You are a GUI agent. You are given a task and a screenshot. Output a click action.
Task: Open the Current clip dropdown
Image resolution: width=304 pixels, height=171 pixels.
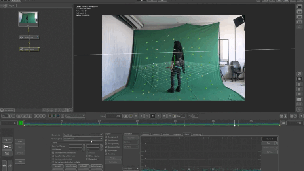click(83, 135)
